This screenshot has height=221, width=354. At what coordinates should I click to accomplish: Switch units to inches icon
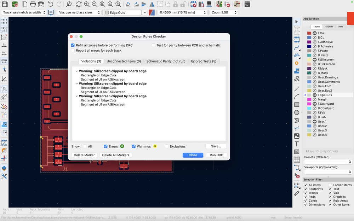click(4, 45)
